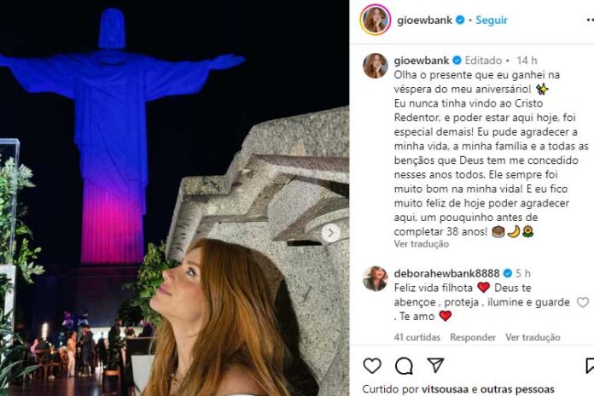Follow gioewbank with Seguir button

point(492,20)
